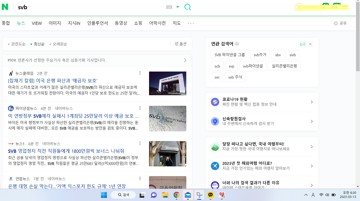
Task: Open the green dropdown beside keyboard icon
Action: point(177,7)
